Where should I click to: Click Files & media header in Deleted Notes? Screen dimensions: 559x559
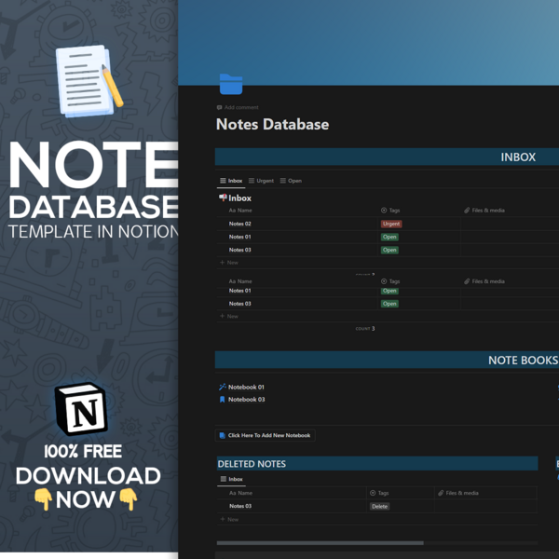click(x=458, y=493)
